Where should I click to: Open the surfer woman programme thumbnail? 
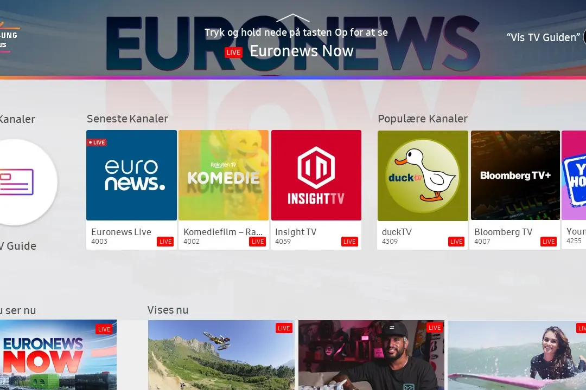[517, 355]
